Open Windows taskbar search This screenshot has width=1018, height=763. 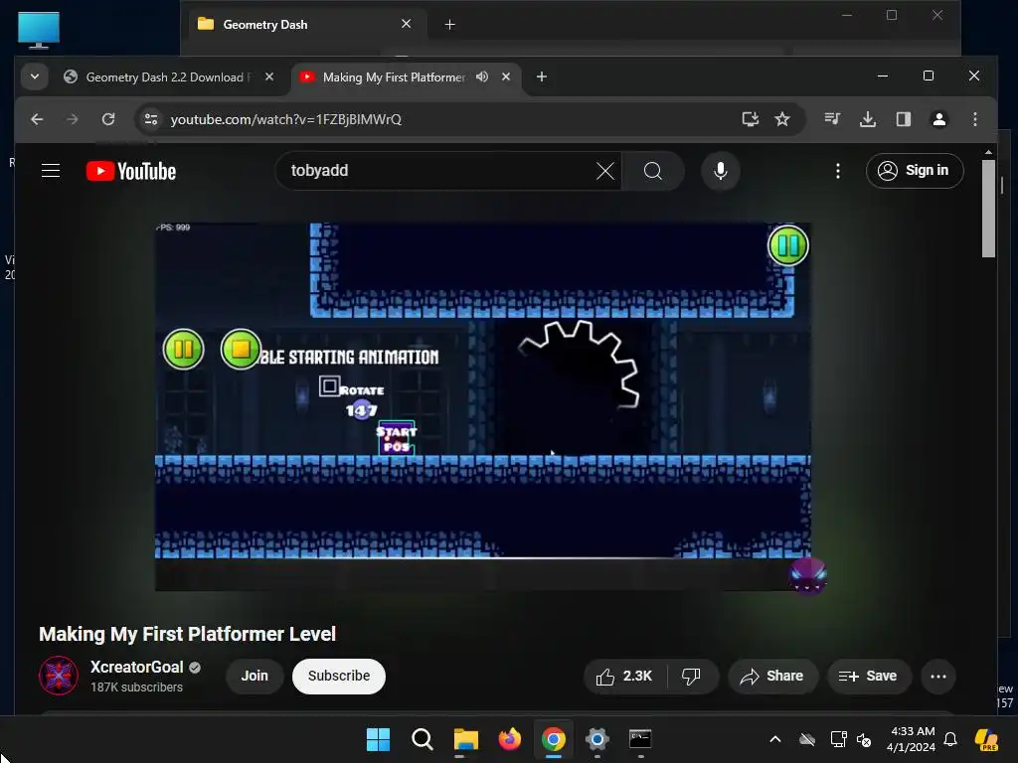click(422, 739)
